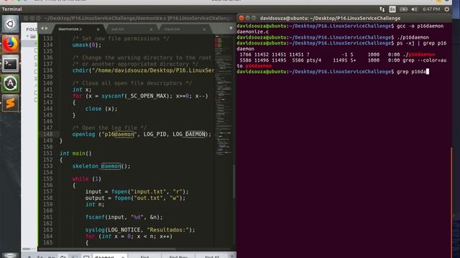Collapse the folder tree in sidebar
Image resolution: width=460 pixels, height=258 pixels.
click(27, 37)
